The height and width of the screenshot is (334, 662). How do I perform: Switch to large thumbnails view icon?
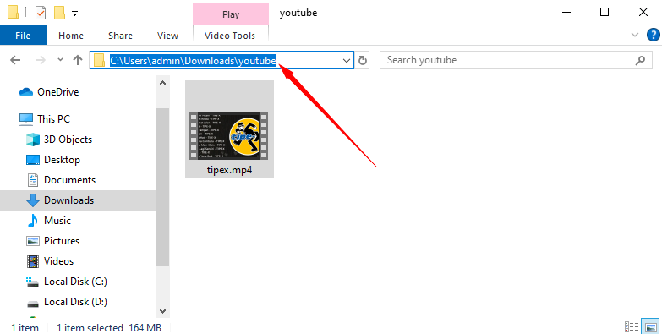point(651,327)
